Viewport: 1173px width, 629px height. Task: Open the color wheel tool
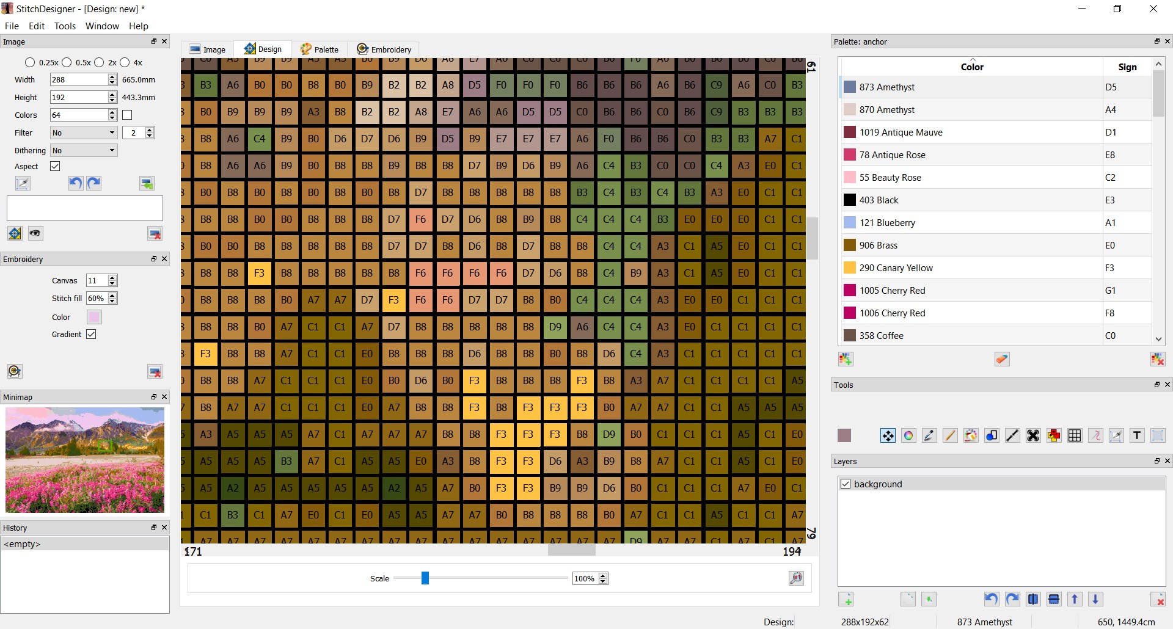pos(908,435)
